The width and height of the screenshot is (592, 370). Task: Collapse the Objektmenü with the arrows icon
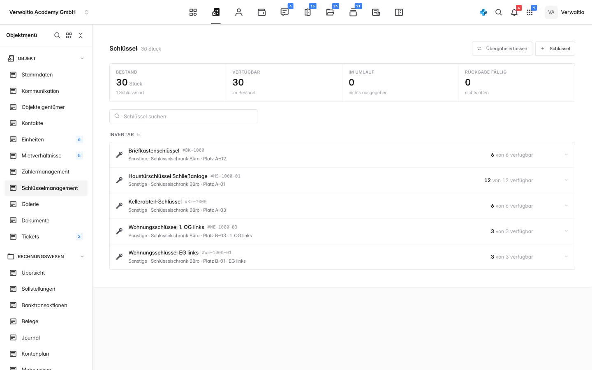point(81,35)
